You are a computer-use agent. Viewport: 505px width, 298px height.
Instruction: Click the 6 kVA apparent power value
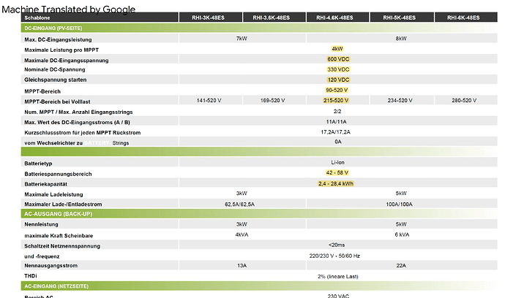coord(402,234)
